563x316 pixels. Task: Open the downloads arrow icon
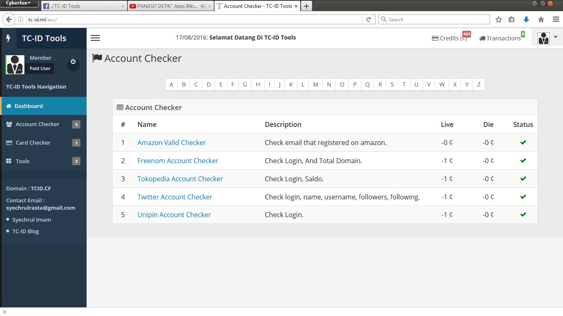point(526,19)
